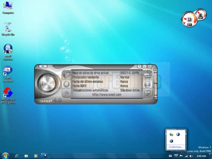Viewport: 212px width, 159px height.
Task: Select the Recycle Bin desktop icon
Action: (8, 29)
